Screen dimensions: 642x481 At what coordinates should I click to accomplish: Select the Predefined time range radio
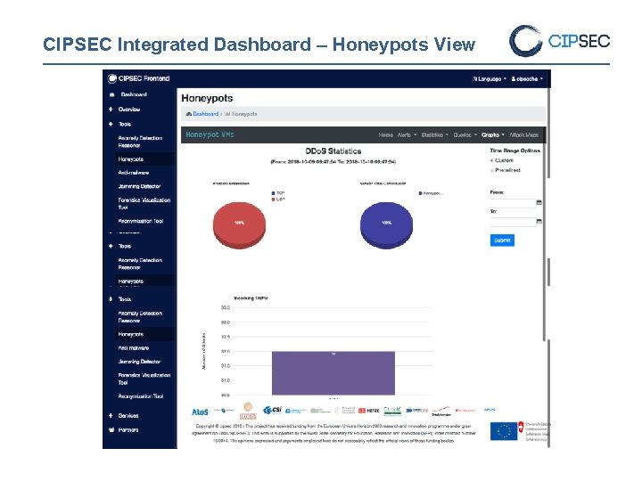[x=491, y=170]
